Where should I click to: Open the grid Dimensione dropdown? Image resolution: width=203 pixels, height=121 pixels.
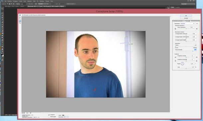66,117
